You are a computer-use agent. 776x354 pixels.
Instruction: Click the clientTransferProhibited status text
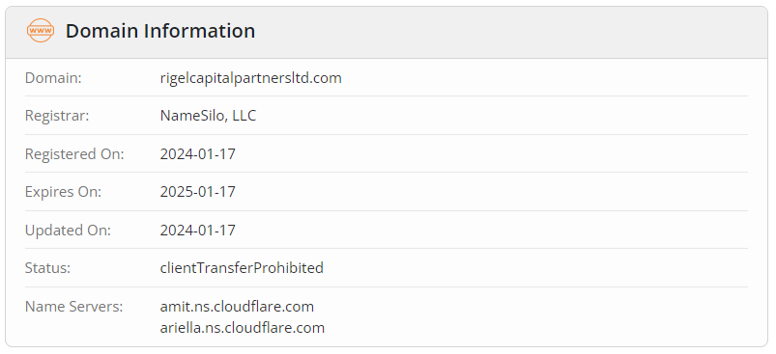click(242, 267)
